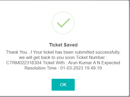Click the Ticket With label text
130x97 pixels.
coord(55,63)
